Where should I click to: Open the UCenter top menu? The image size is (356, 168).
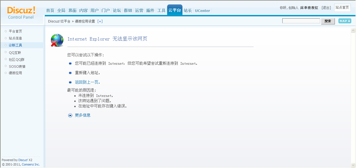(202, 11)
